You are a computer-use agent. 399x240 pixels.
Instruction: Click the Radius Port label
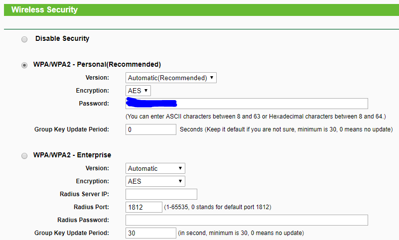[91, 207]
